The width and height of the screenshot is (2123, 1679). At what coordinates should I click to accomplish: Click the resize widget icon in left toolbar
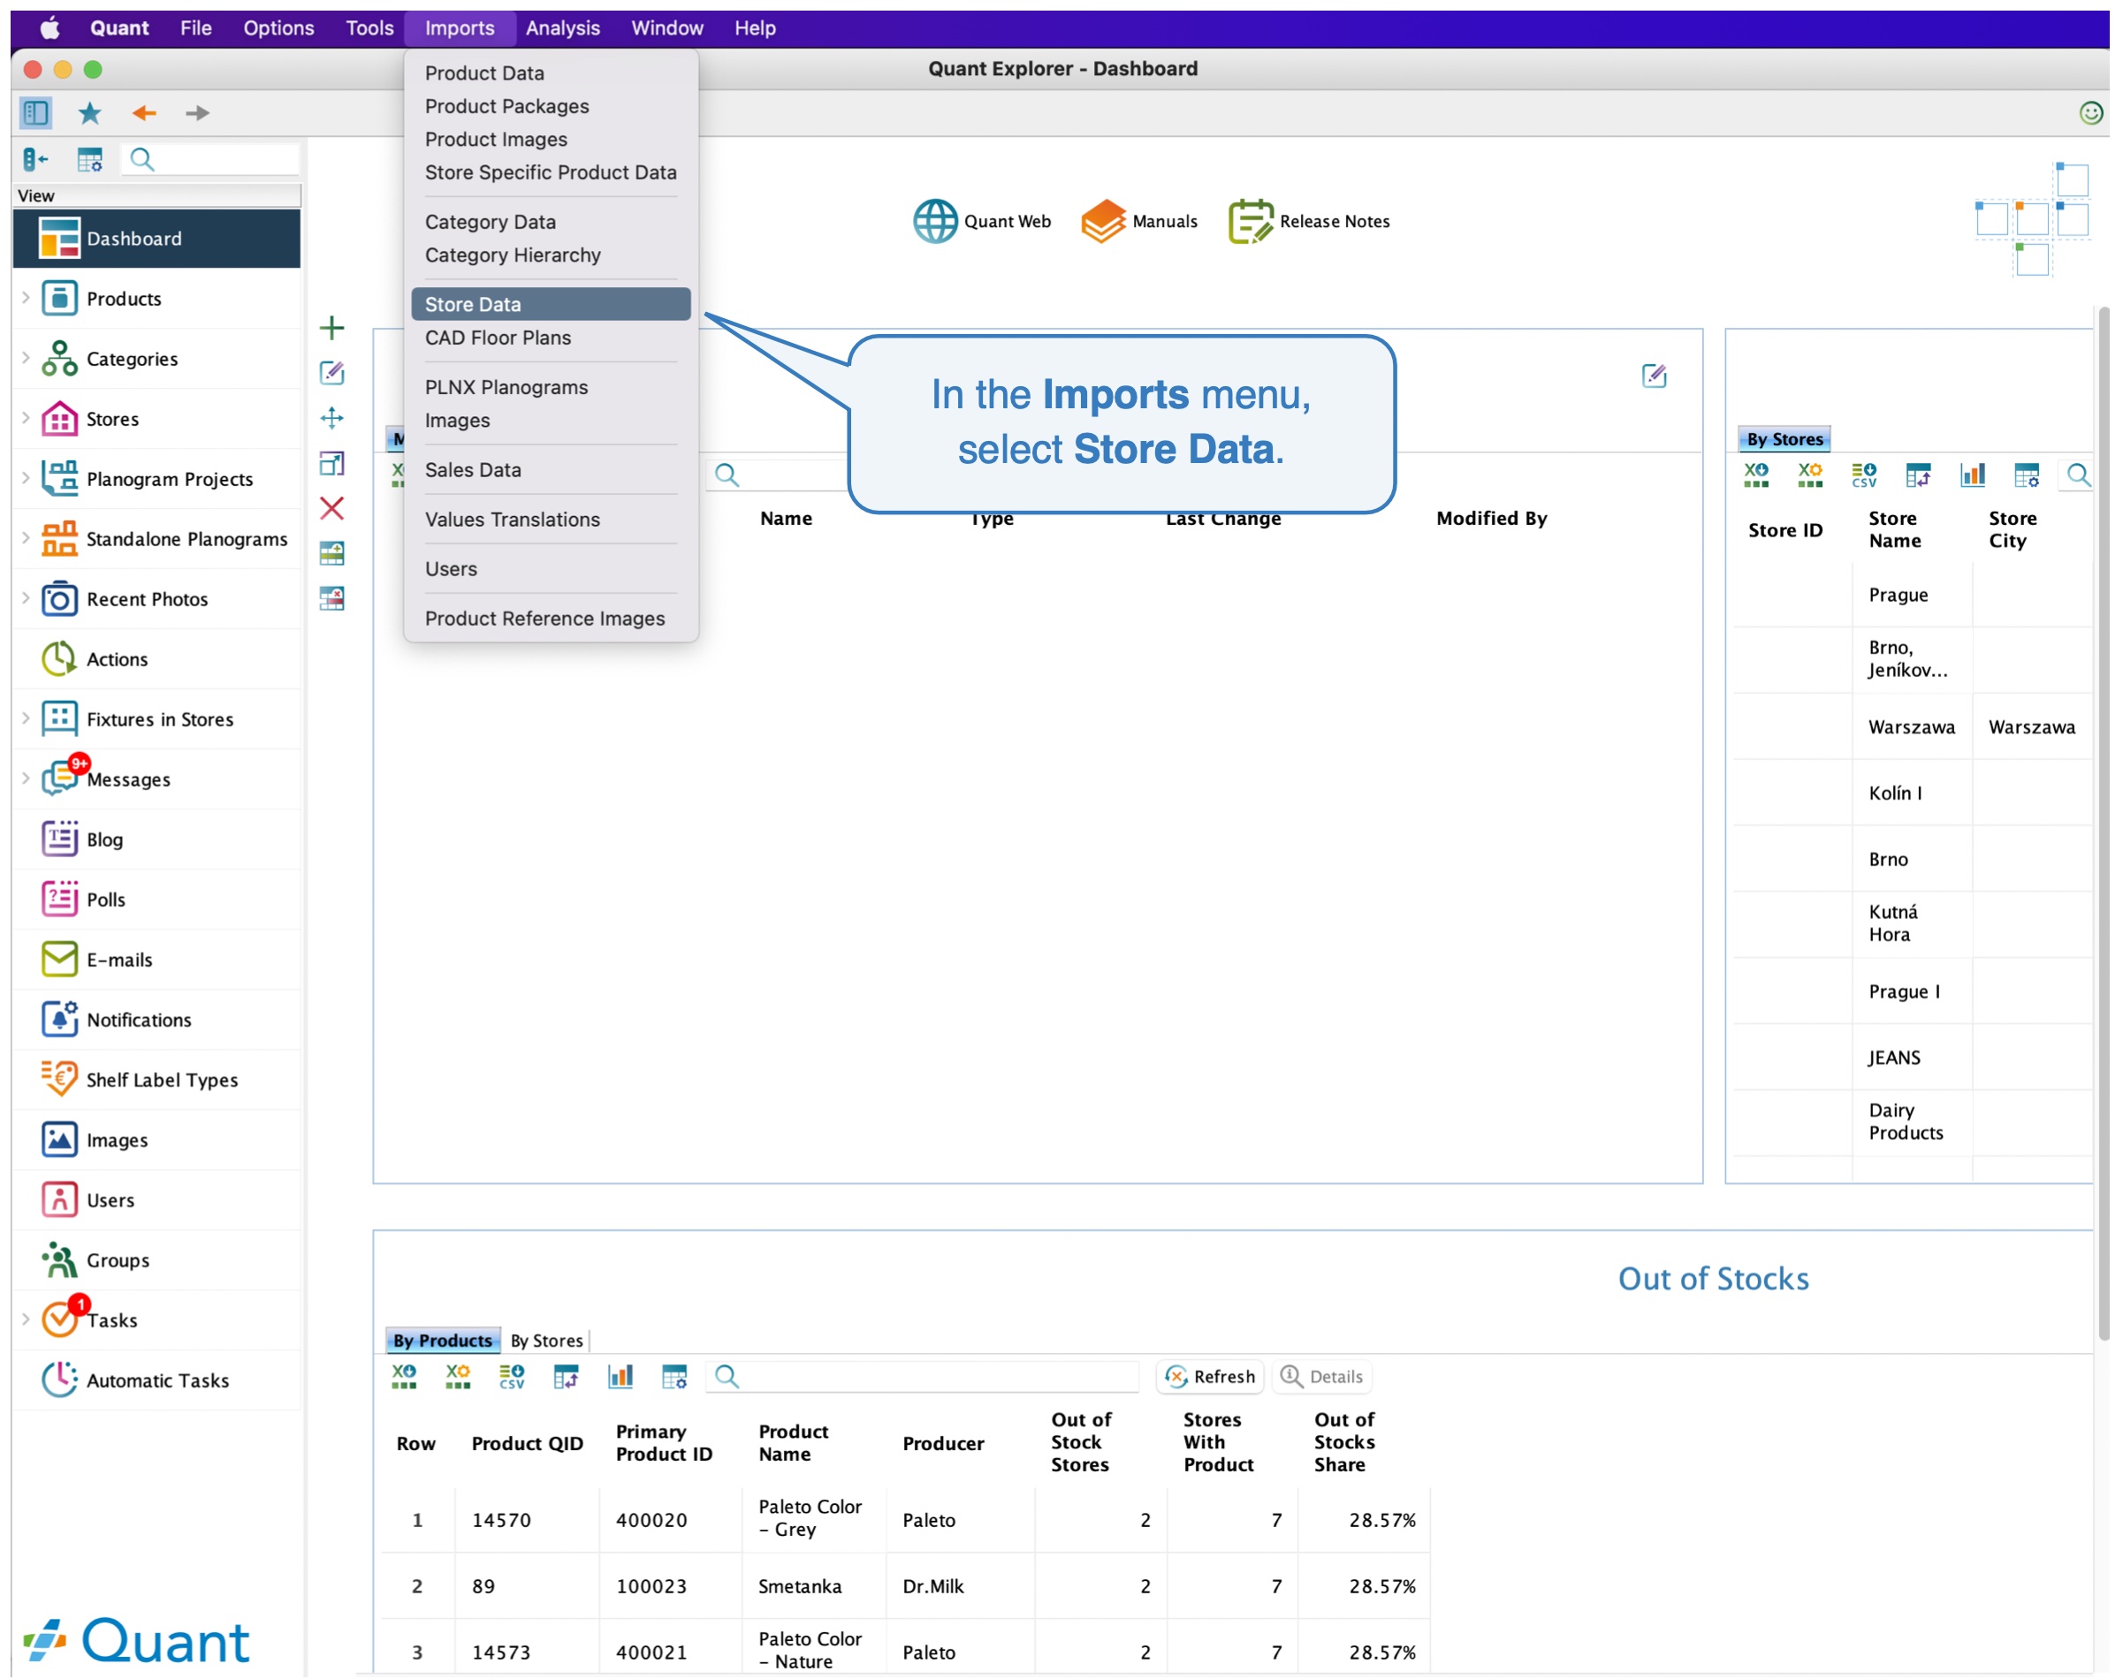click(x=332, y=463)
